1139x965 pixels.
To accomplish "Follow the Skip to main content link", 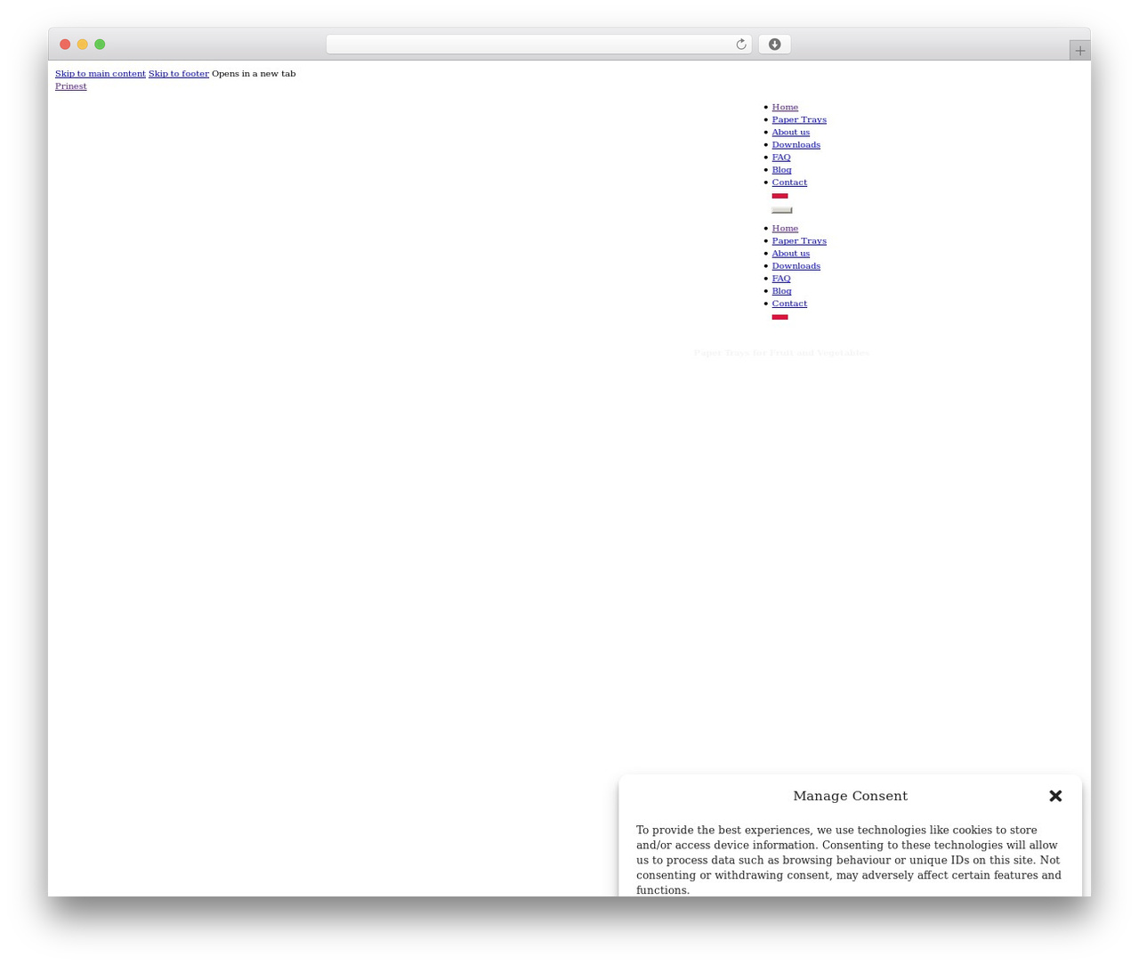I will click(x=101, y=74).
